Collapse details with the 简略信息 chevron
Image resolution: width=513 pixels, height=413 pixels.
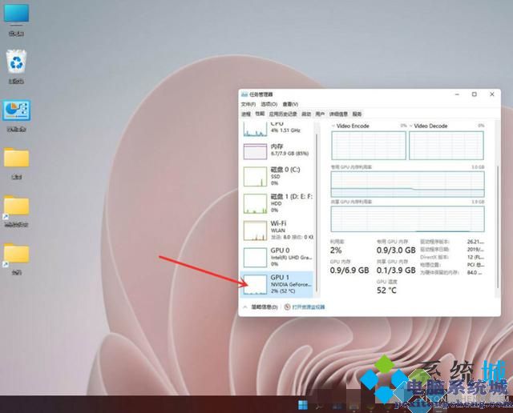tap(245, 307)
